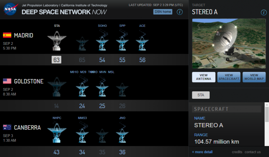Open the more detail link

coord(202,152)
